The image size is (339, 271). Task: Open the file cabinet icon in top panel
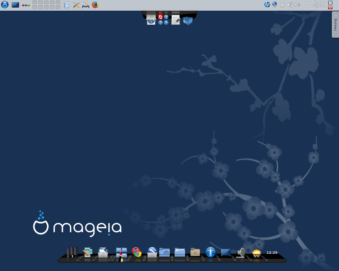click(x=66, y=5)
